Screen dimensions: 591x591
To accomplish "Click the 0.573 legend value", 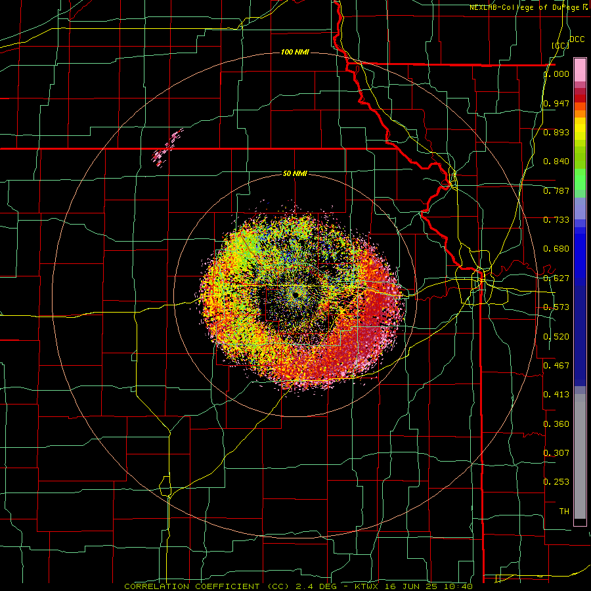I will click(556, 307).
